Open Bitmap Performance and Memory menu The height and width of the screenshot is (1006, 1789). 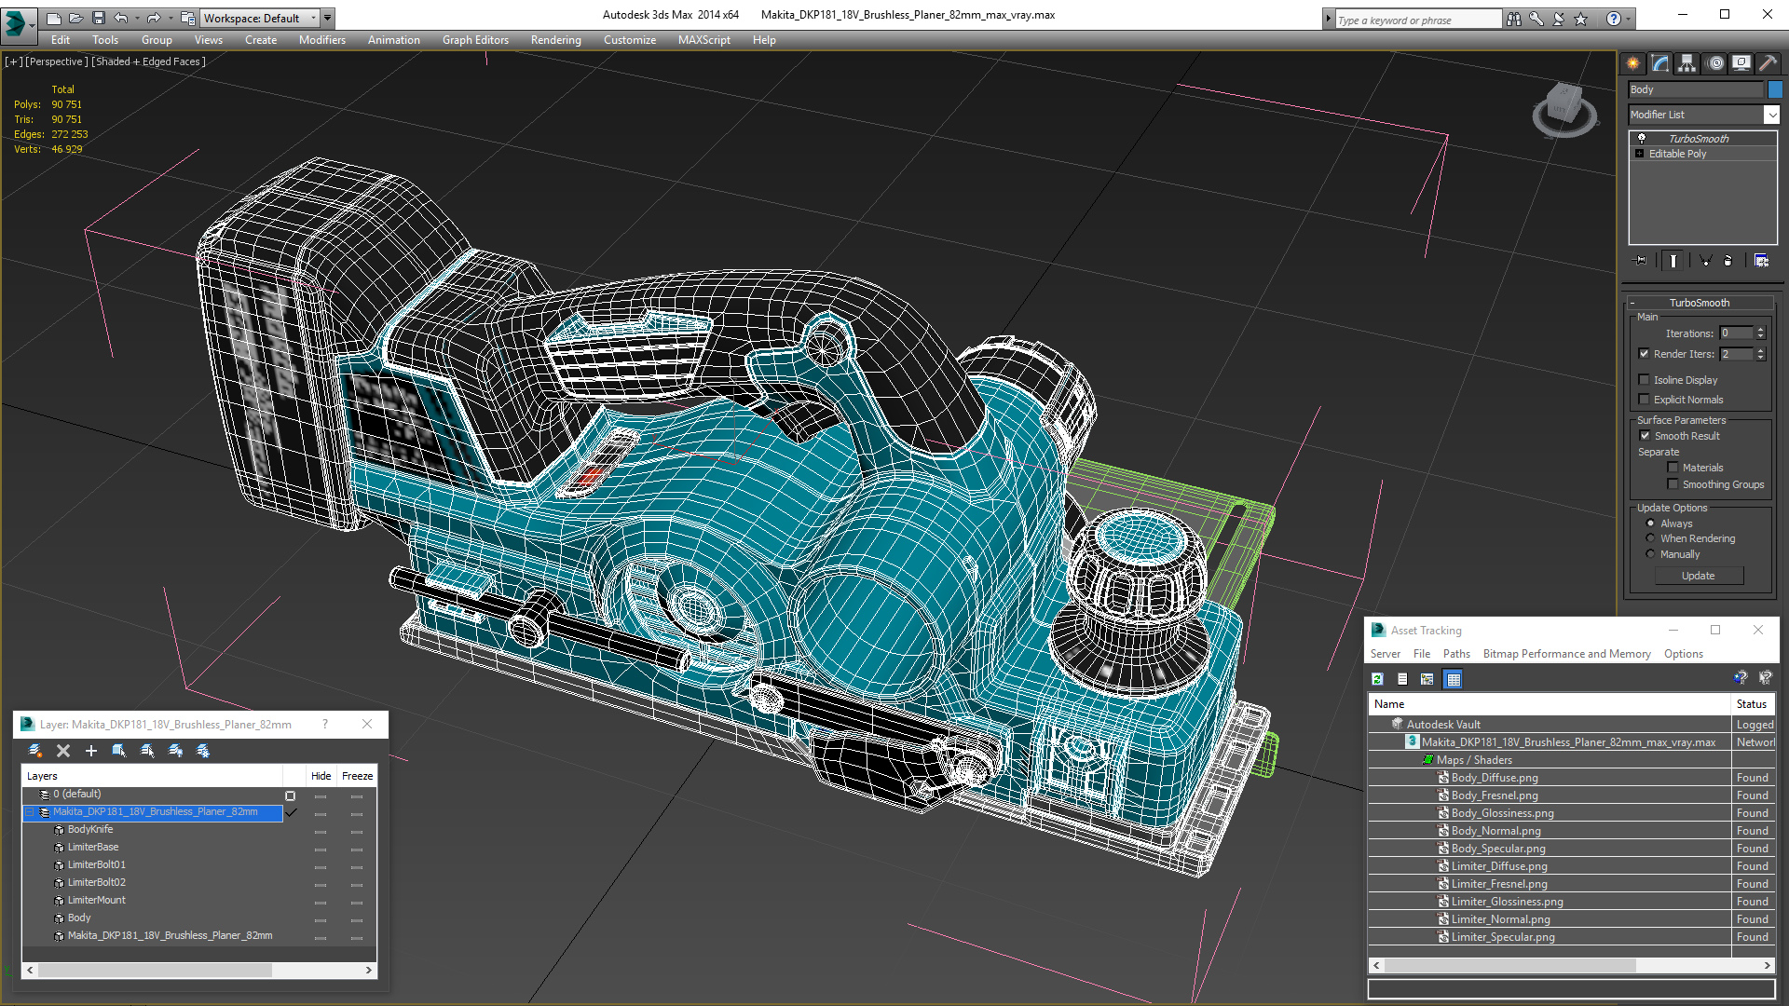[1566, 654]
